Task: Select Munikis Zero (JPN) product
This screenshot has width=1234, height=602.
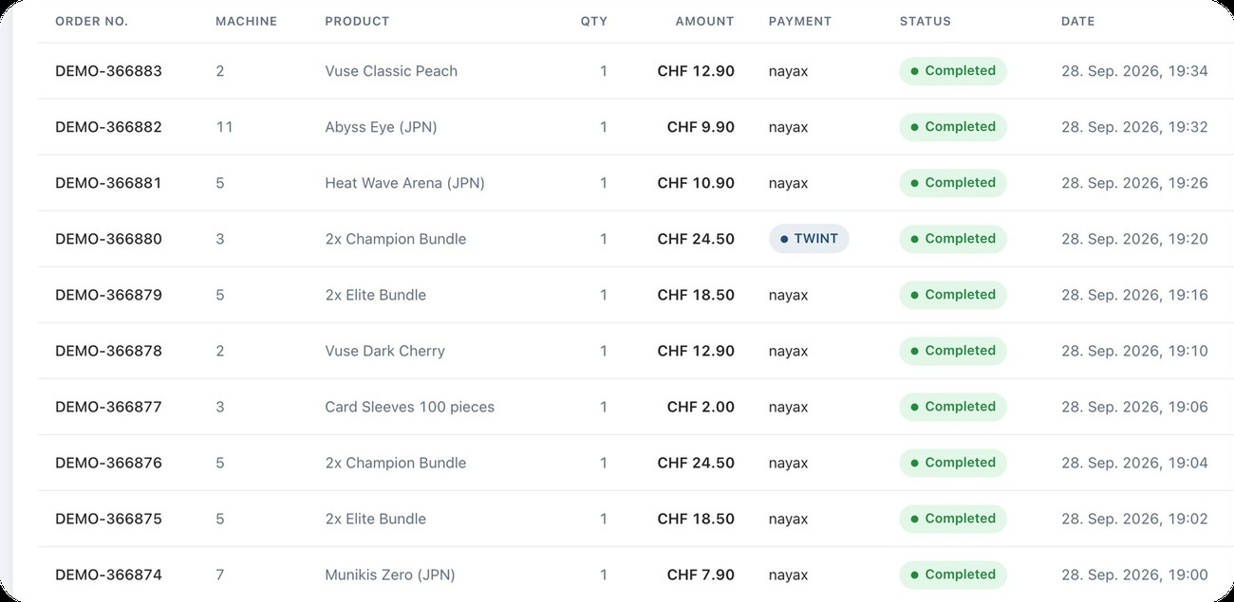Action: point(390,575)
